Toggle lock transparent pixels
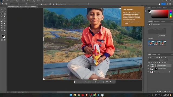 click(151, 63)
